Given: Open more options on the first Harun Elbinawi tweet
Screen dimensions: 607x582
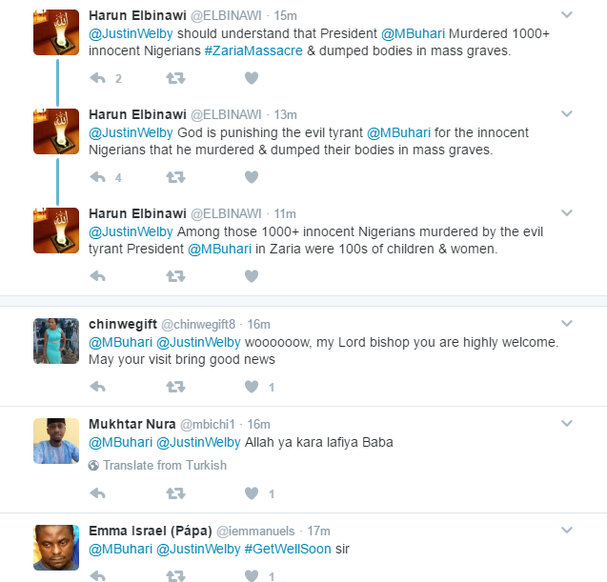Looking at the screenshot, I should 567,15.
